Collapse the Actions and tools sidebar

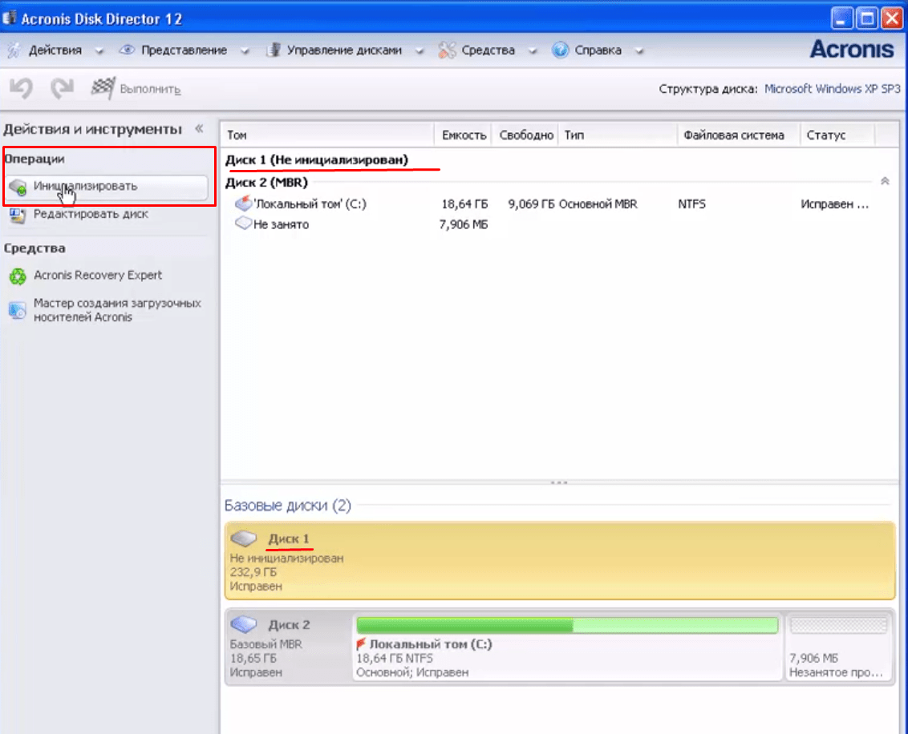pyautogui.click(x=199, y=129)
